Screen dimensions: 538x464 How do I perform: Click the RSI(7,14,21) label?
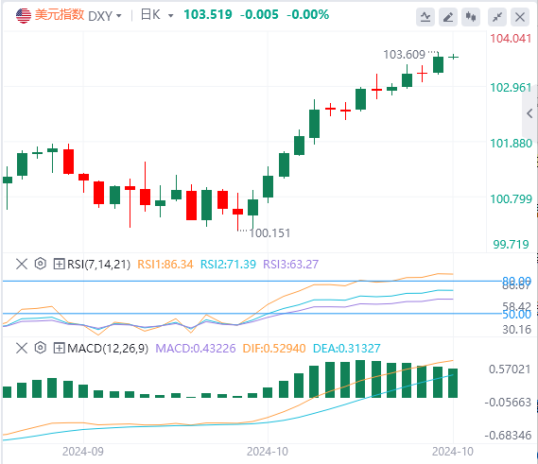pyautogui.click(x=99, y=264)
